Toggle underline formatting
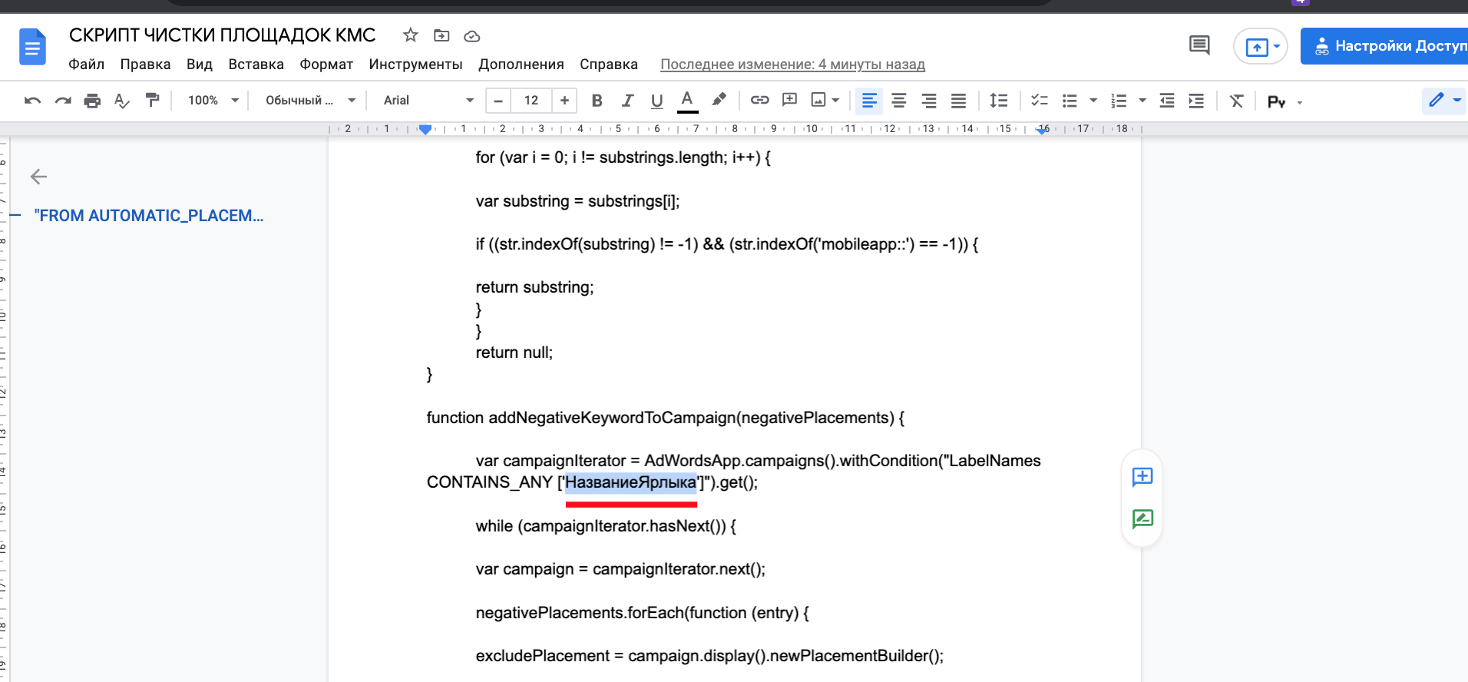This screenshot has height=682, width=1468. click(x=656, y=101)
